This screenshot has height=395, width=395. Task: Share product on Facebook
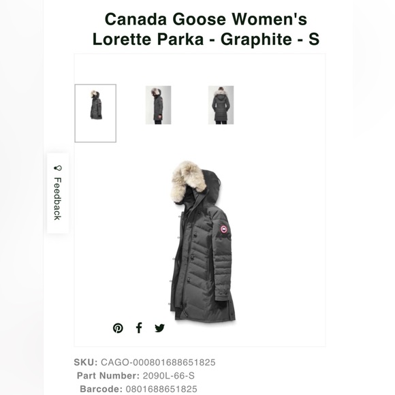[139, 328]
